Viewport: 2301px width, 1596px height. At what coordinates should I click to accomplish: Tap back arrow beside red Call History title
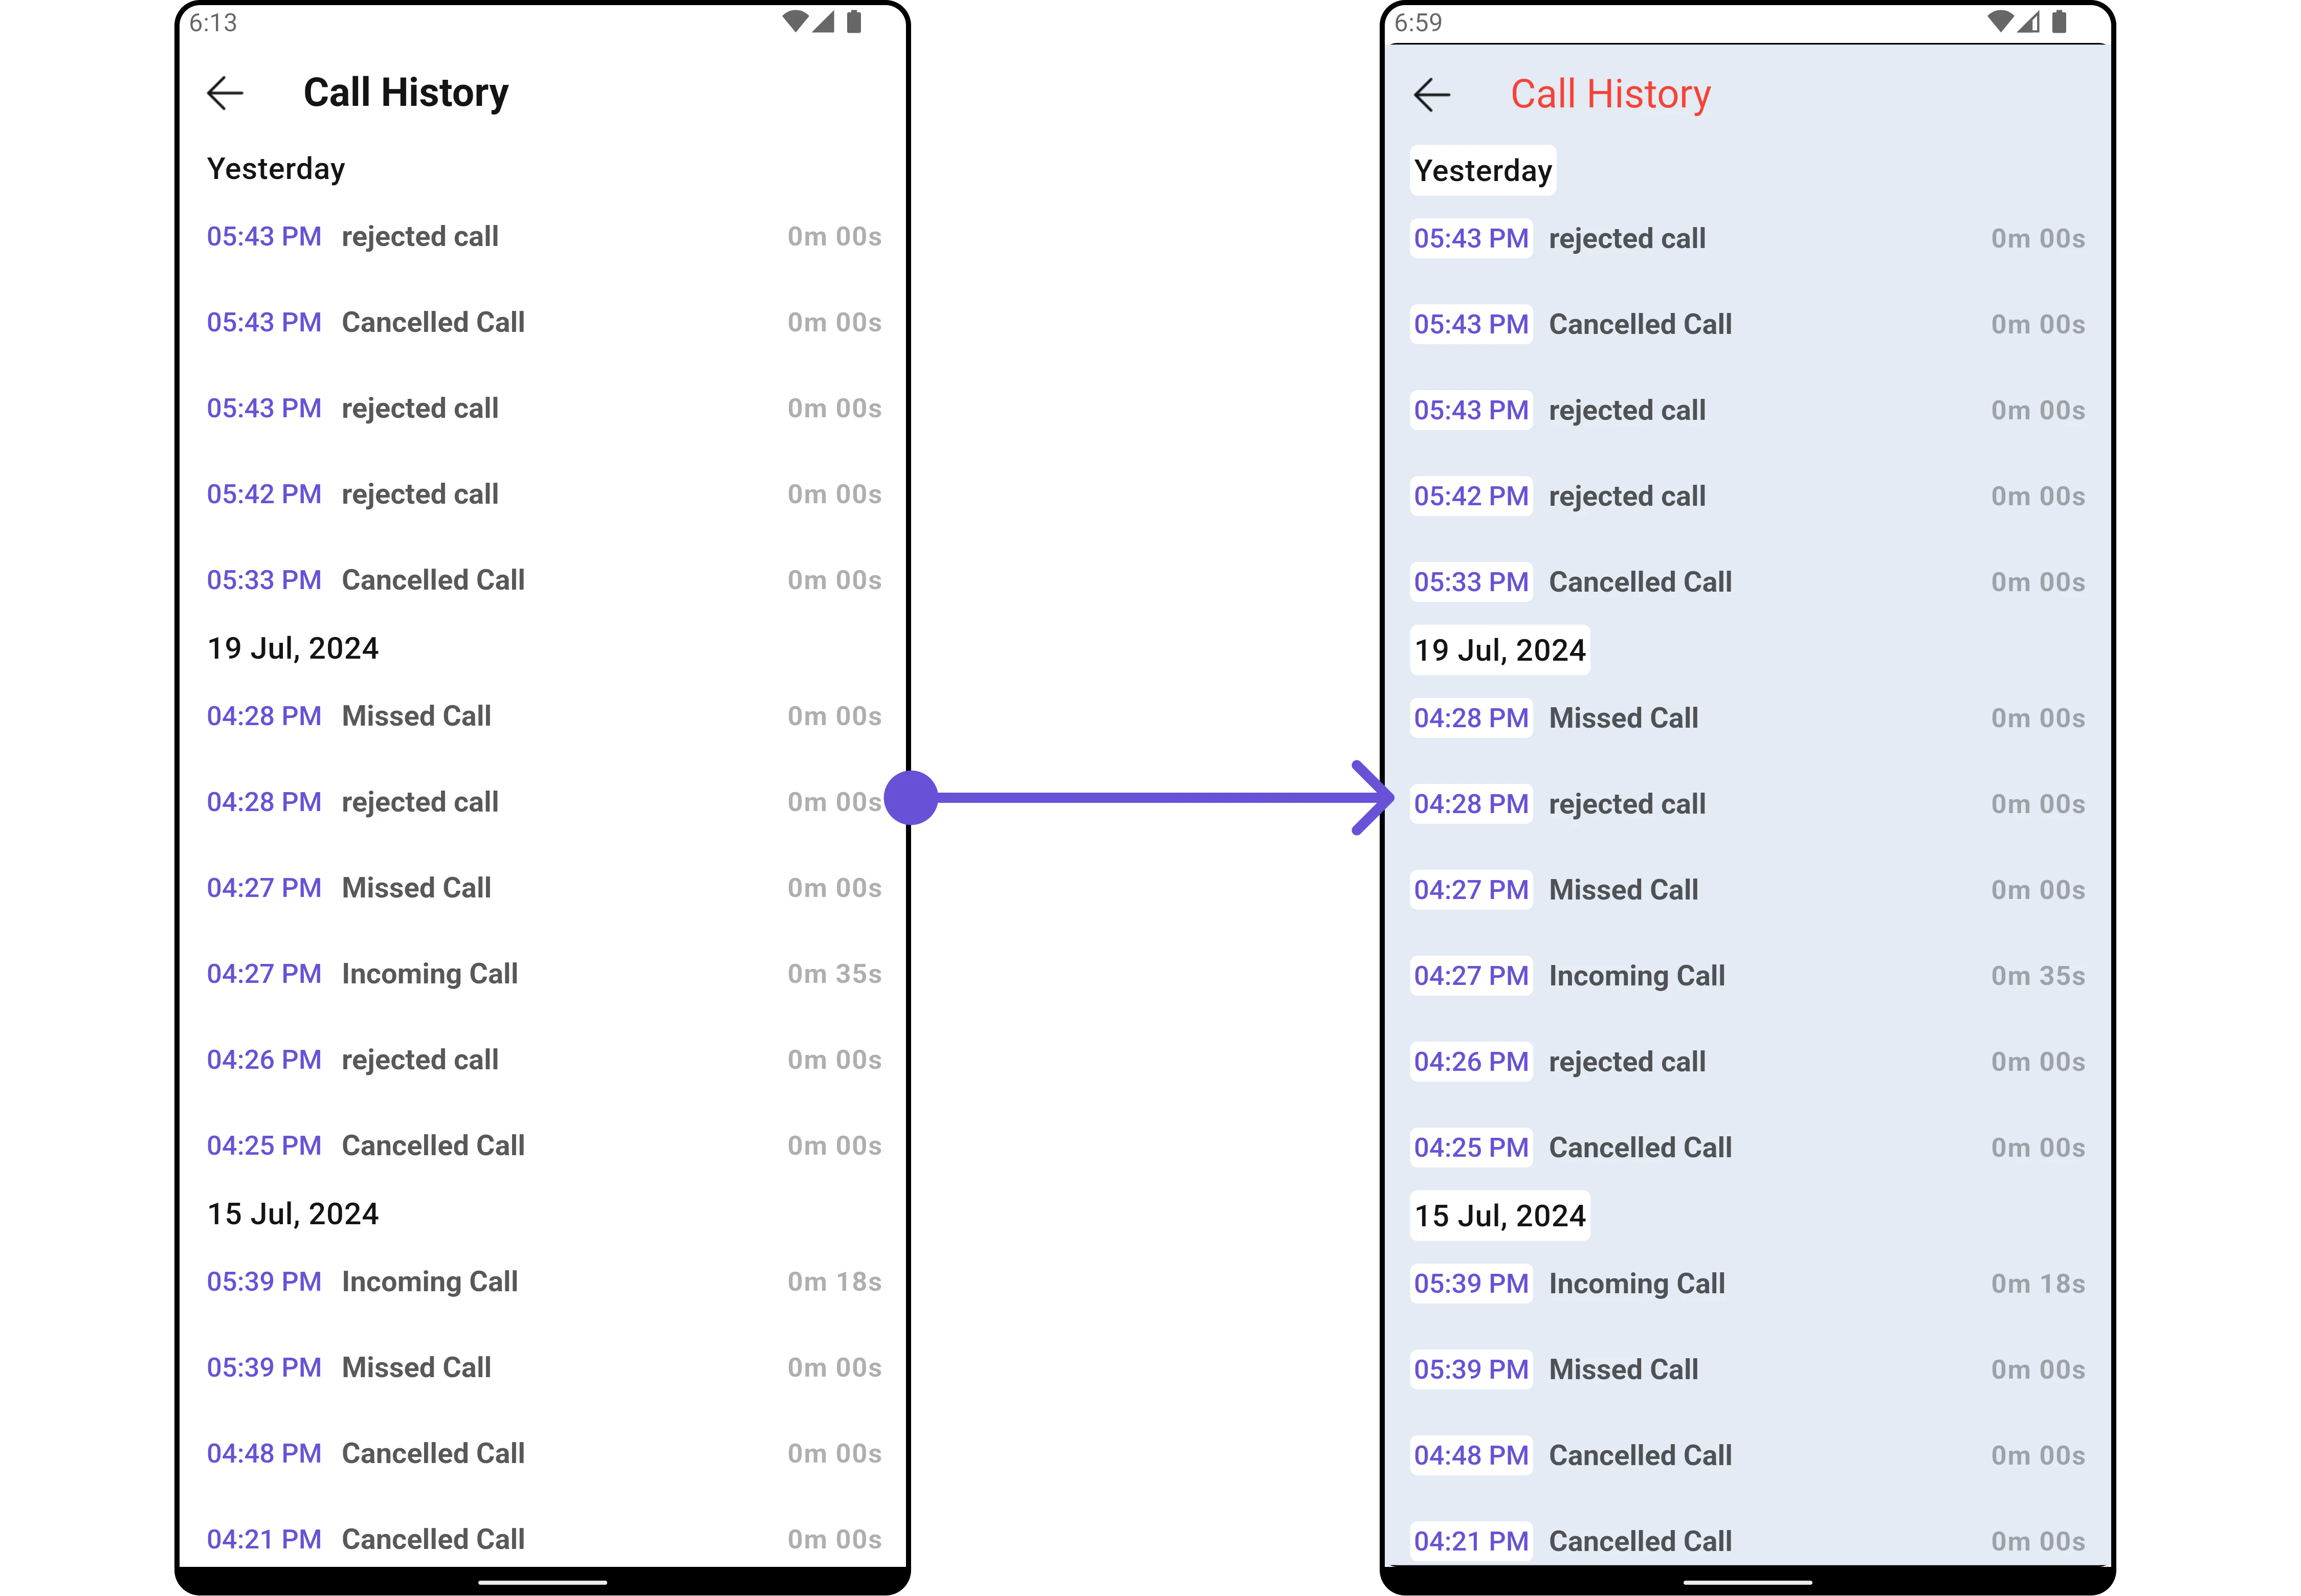click(x=1432, y=95)
